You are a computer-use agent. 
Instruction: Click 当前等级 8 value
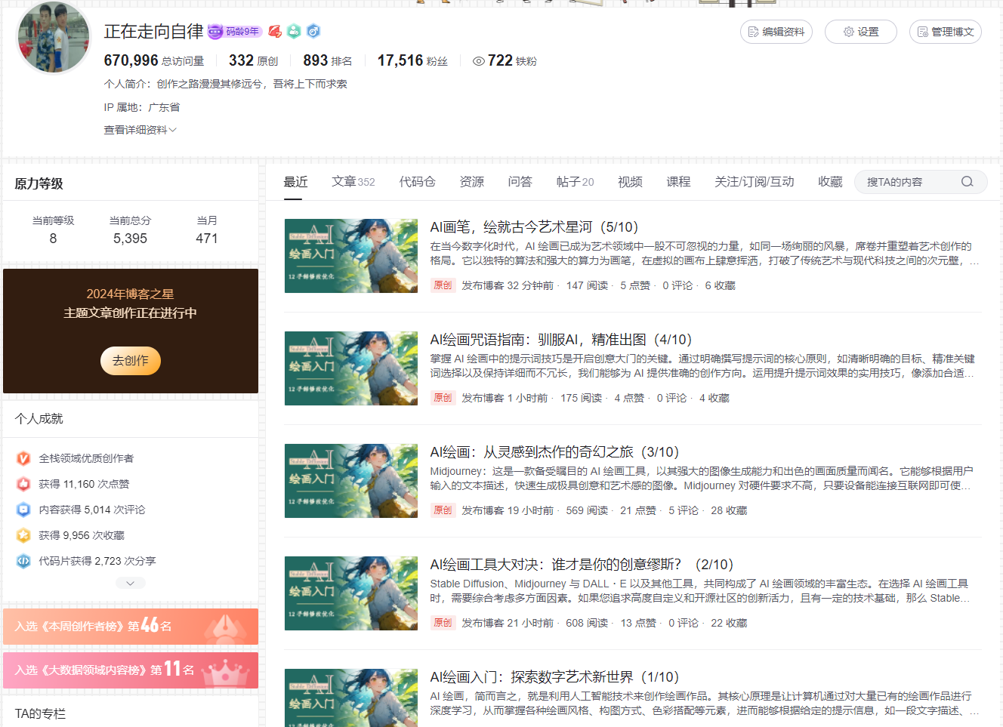tap(53, 239)
